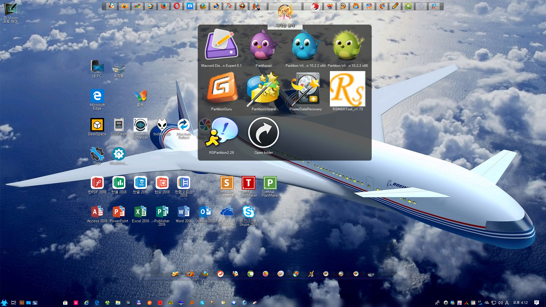The height and width of the screenshot is (307, 546).
Task: Launch PowerPoint 2016
Action: (119, 215)
